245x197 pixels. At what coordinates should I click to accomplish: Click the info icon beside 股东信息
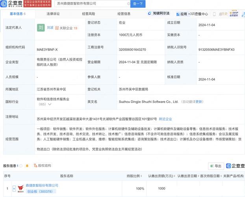21,166
